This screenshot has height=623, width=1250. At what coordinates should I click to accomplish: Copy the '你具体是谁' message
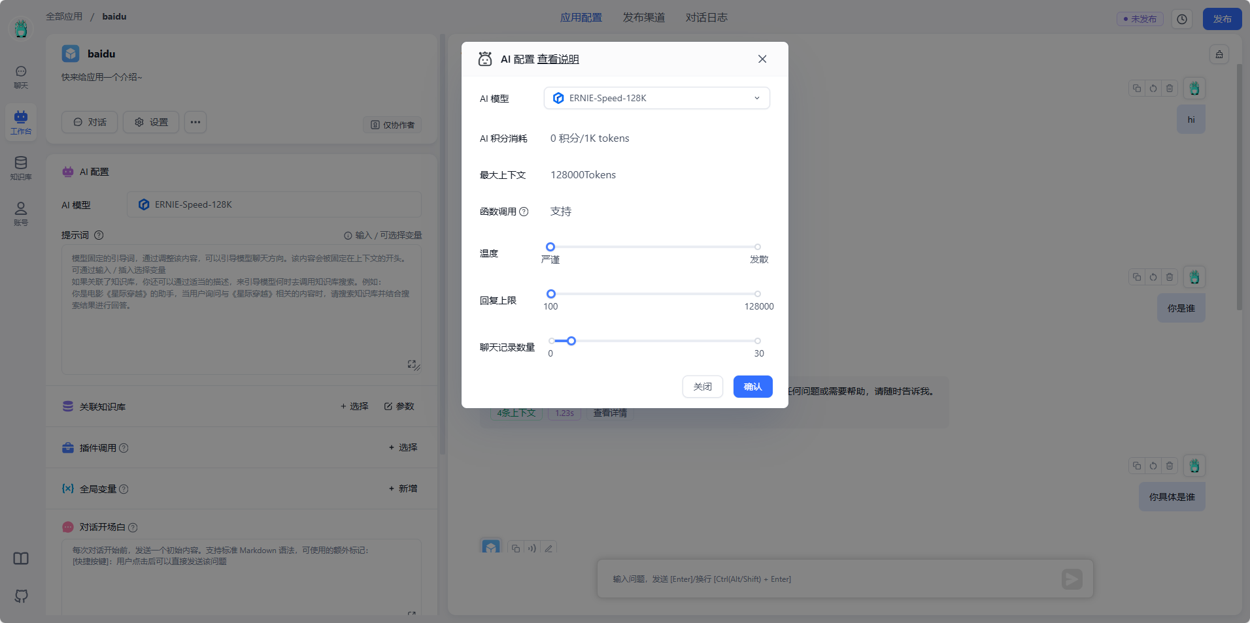point(1137,466)
